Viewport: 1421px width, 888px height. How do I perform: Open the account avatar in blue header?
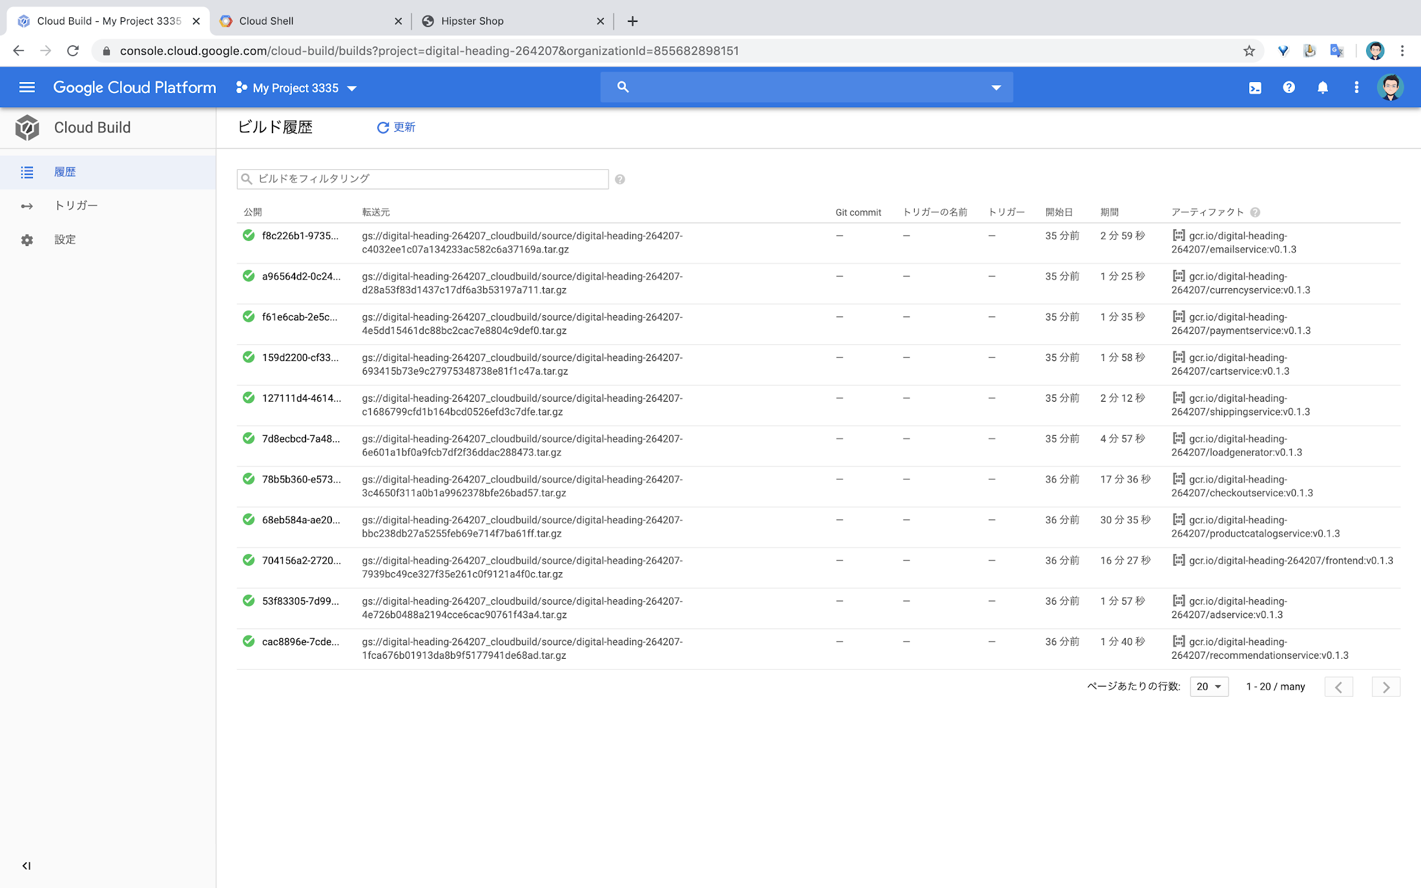click(1390, 87)
